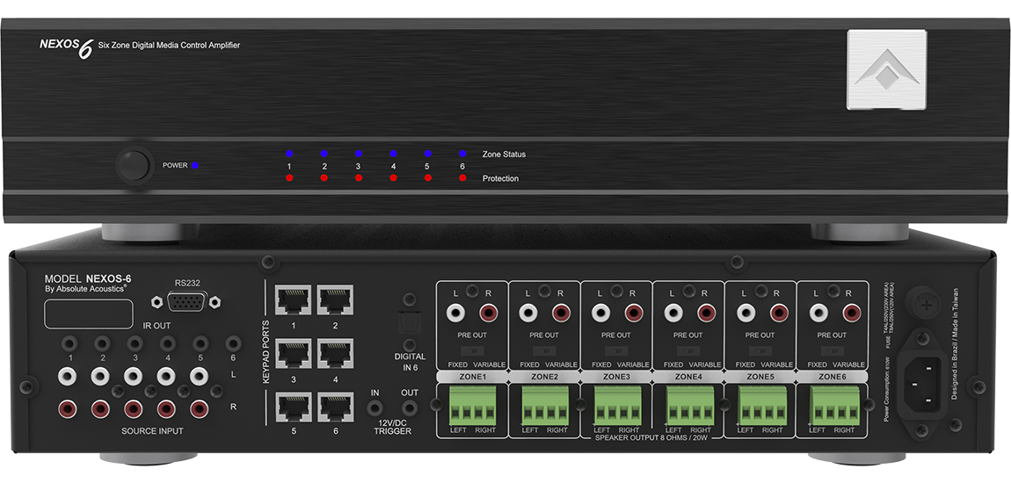The width and height of the screenshot is (1011, 483).
Task: Click the Zone 6 green speaker terminal block
Action: coord(834,405)
